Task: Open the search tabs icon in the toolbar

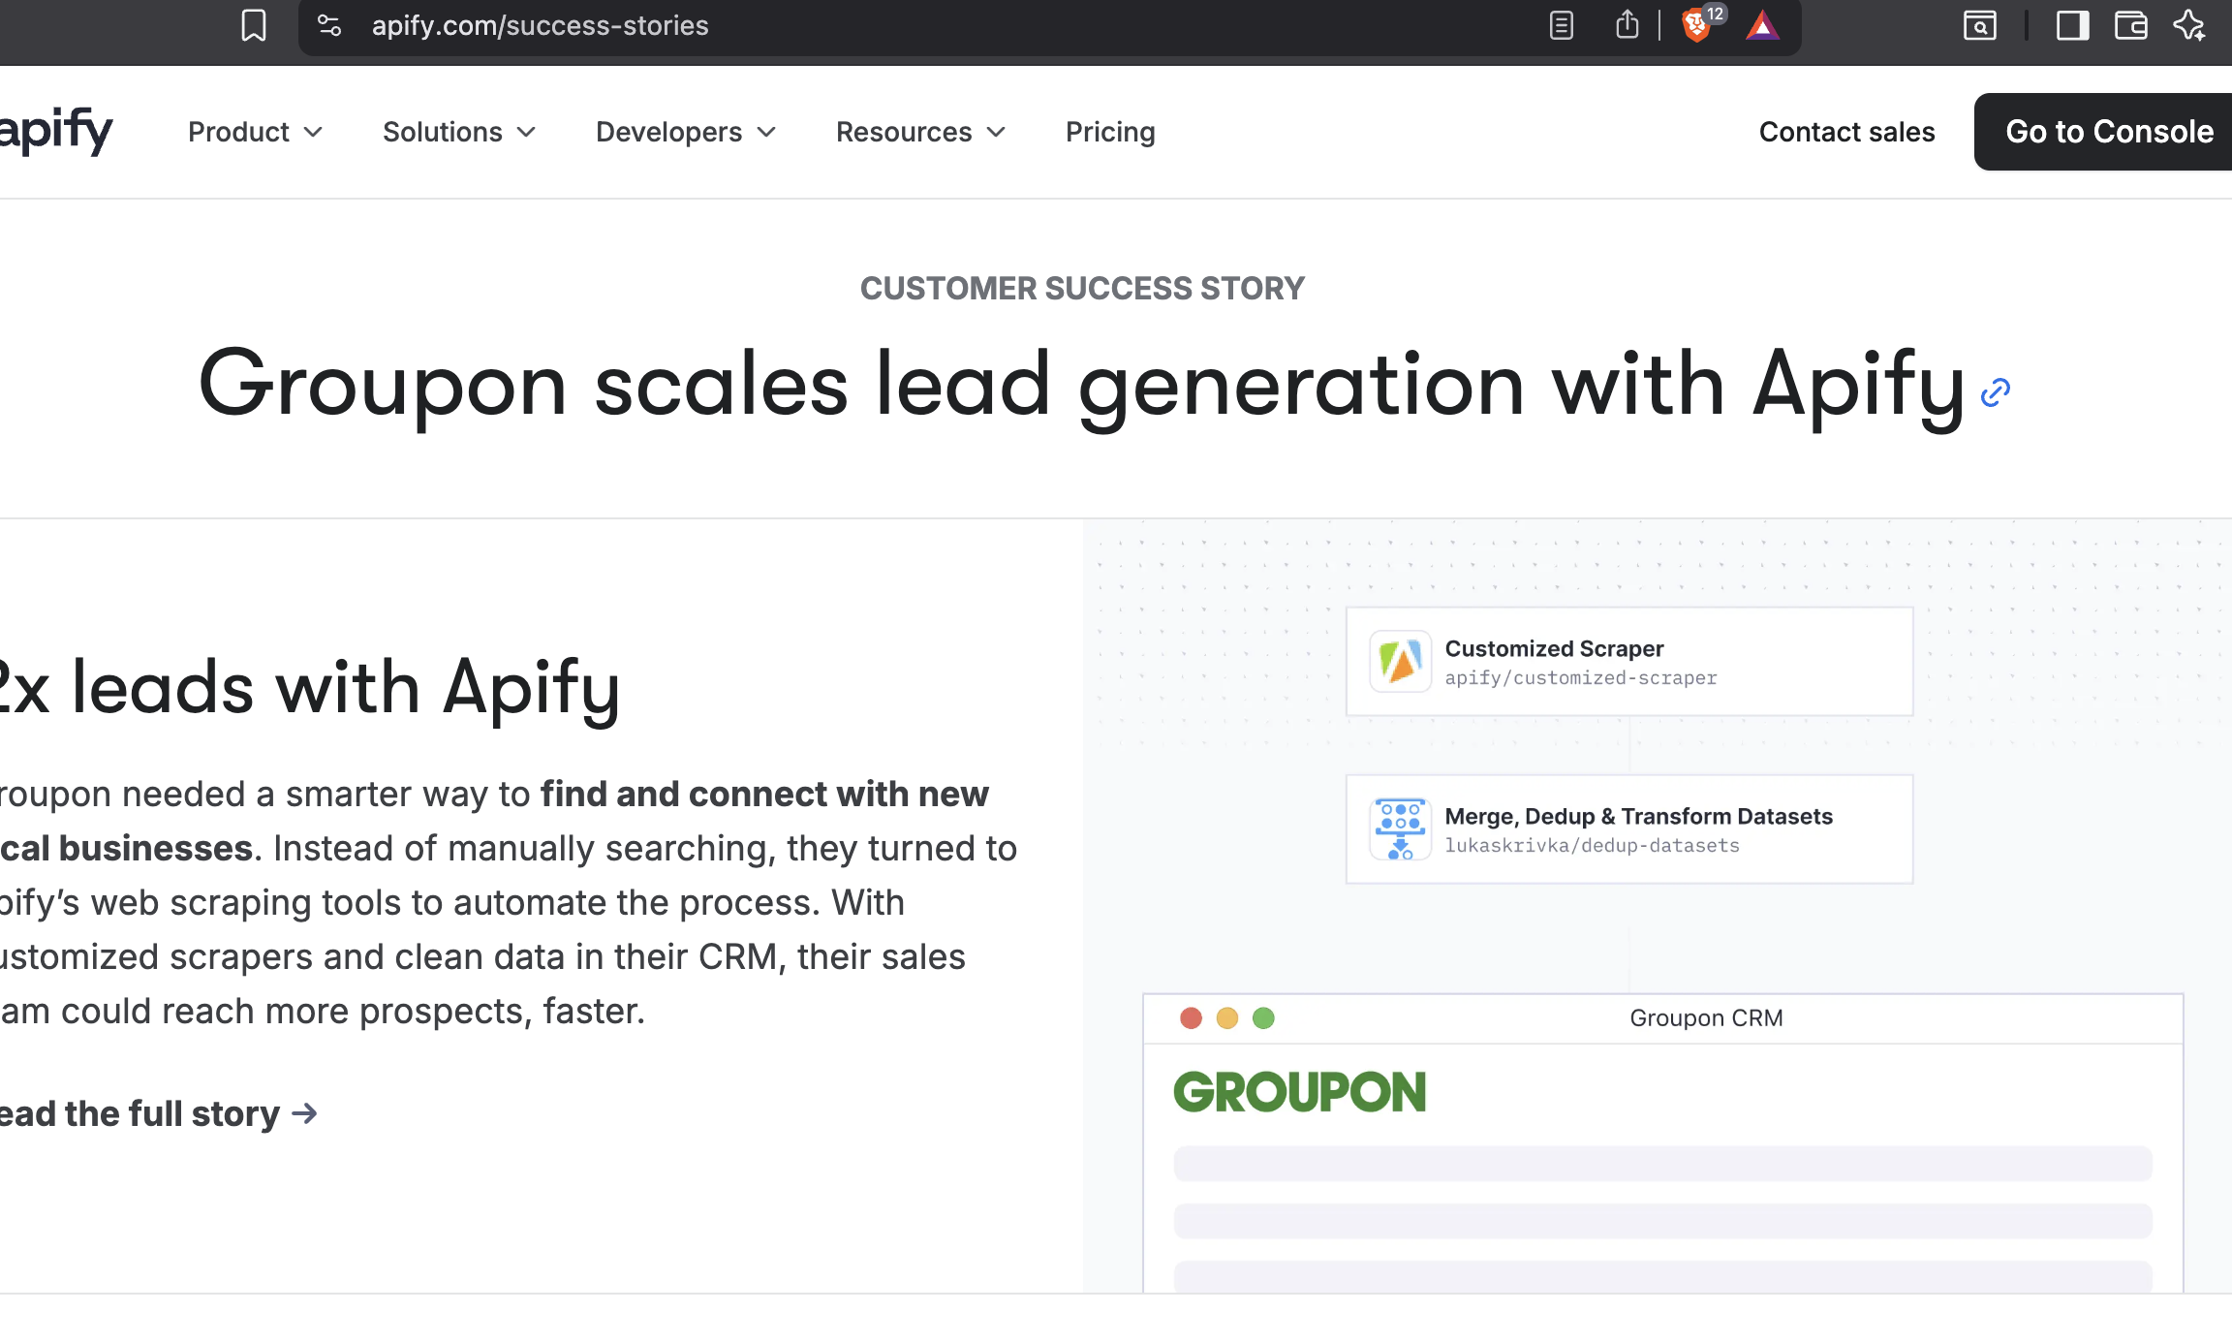Action: coord(1980,25)
